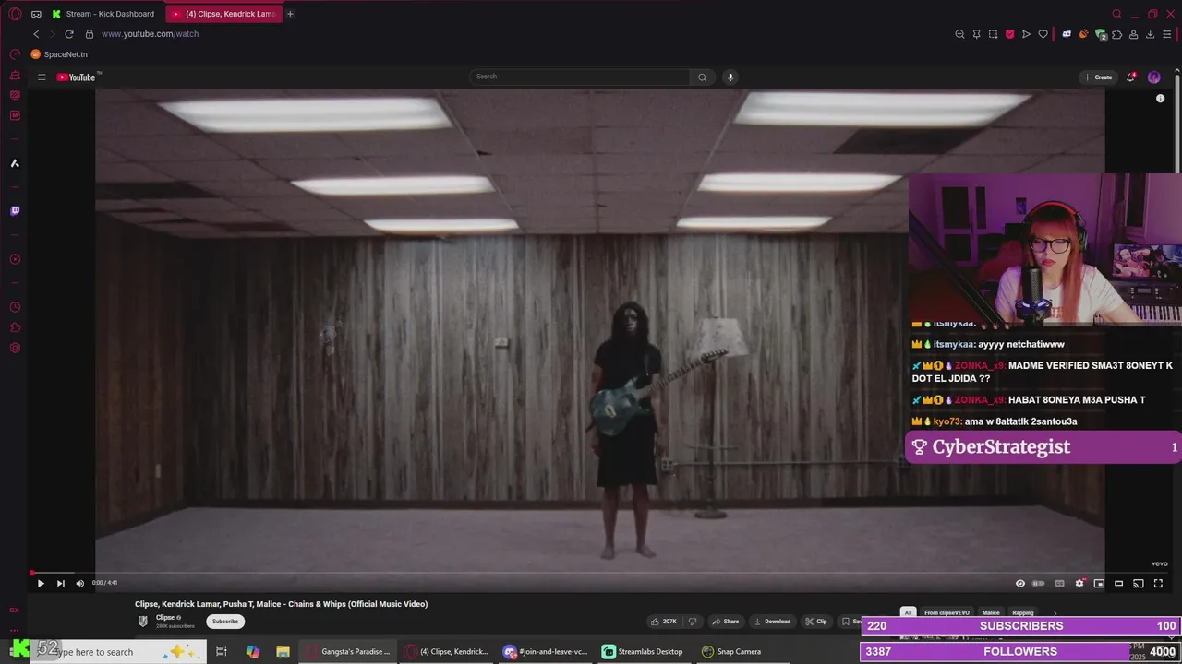Open the pinboard pin icon

(976, 34)
